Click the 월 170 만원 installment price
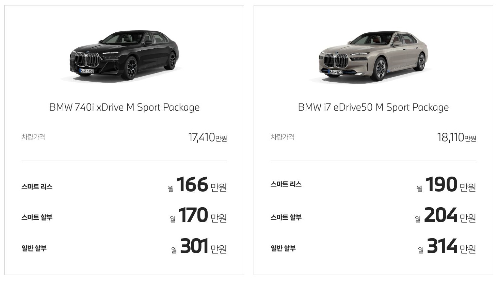 click(x=198, y=215)
